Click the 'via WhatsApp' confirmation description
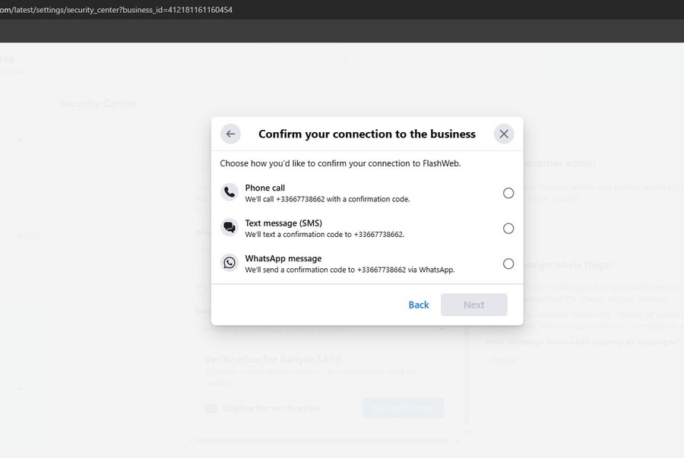 [350, 270]
